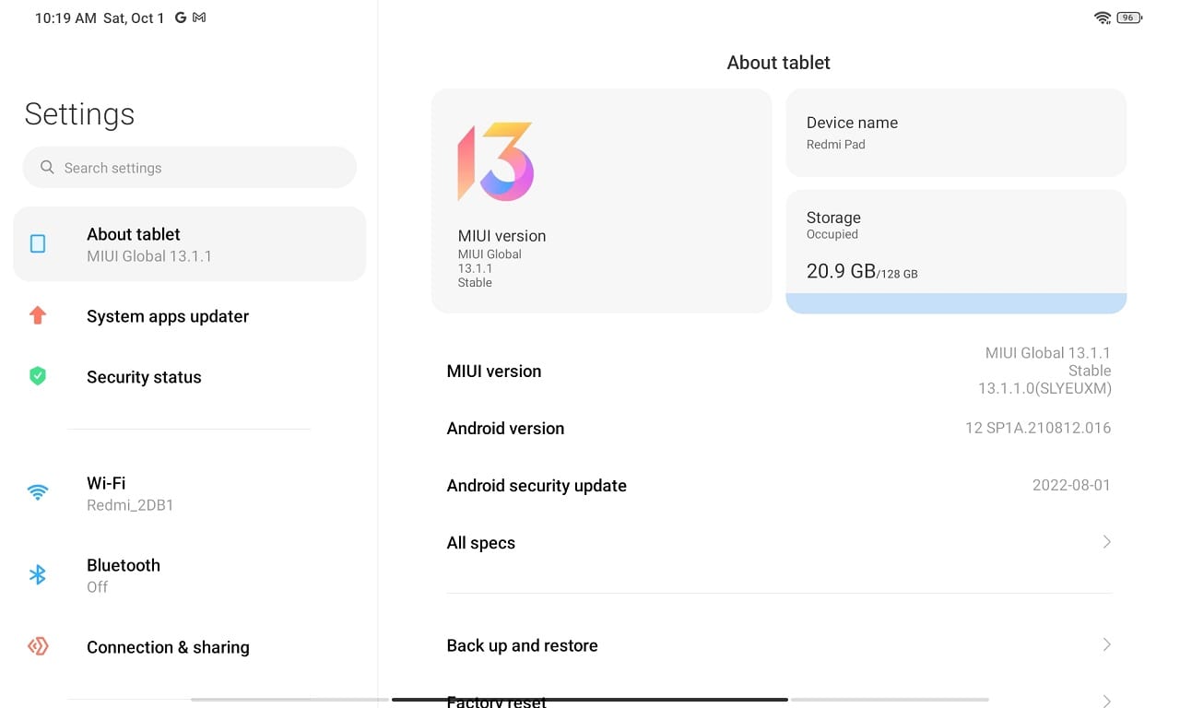Click the Google notification icon in status bar

pyautogui.click(x=179, y=17)
